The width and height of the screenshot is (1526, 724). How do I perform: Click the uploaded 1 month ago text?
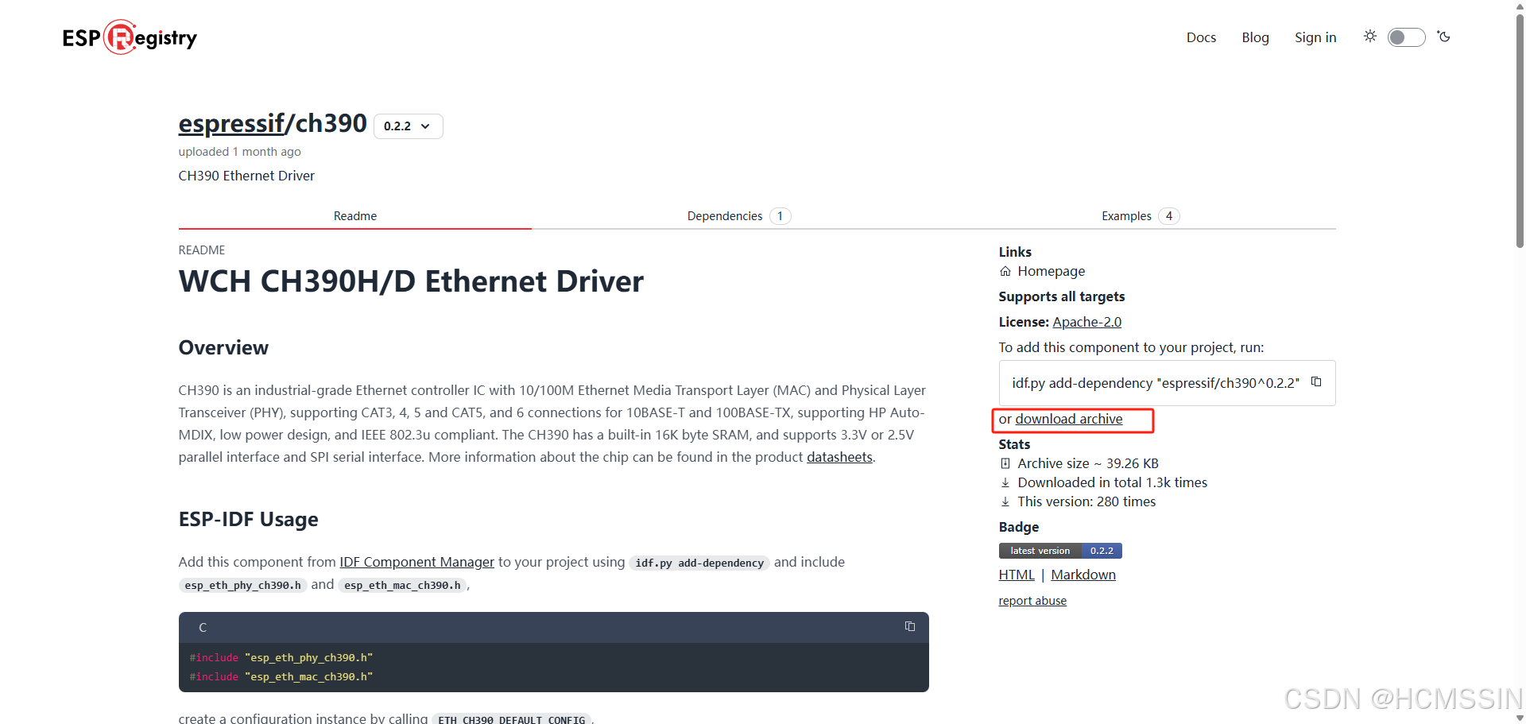pos(239,152)
